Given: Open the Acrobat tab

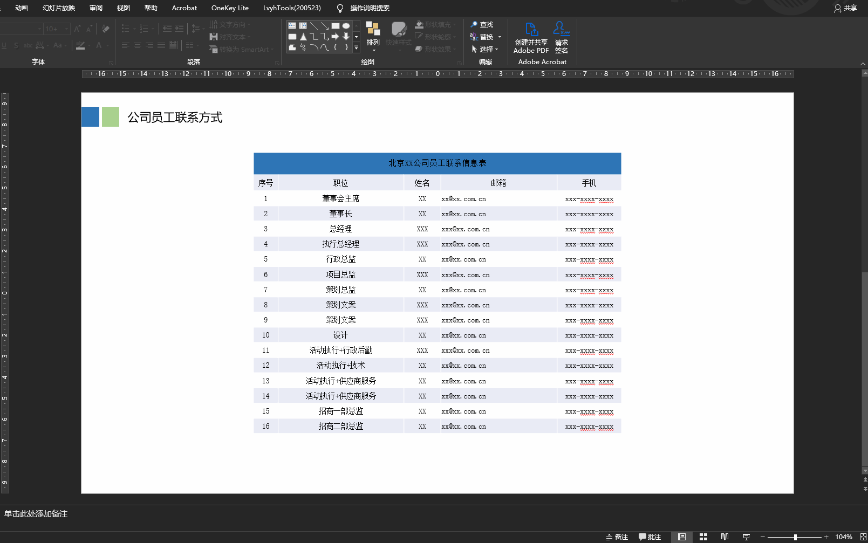Looking at the screenshot, I should pyautogui.click(x=184, y=8).
